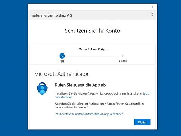Select the E-Mail step label
This screenshot has height=136, width=181.
[x=123, y=61]
